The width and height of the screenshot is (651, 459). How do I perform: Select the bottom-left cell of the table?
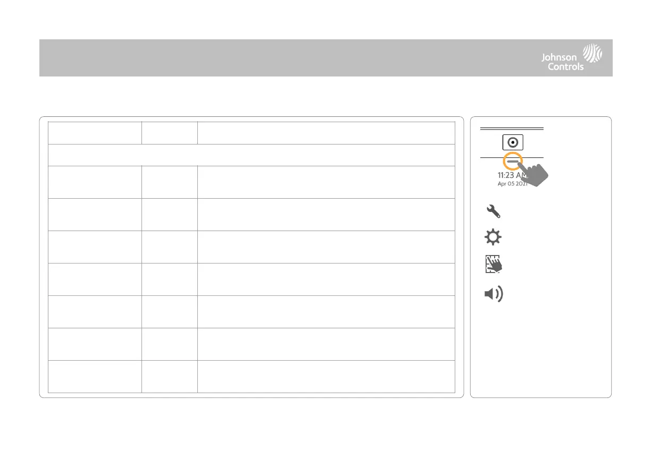pyautogui.click(x=95, y=377)
